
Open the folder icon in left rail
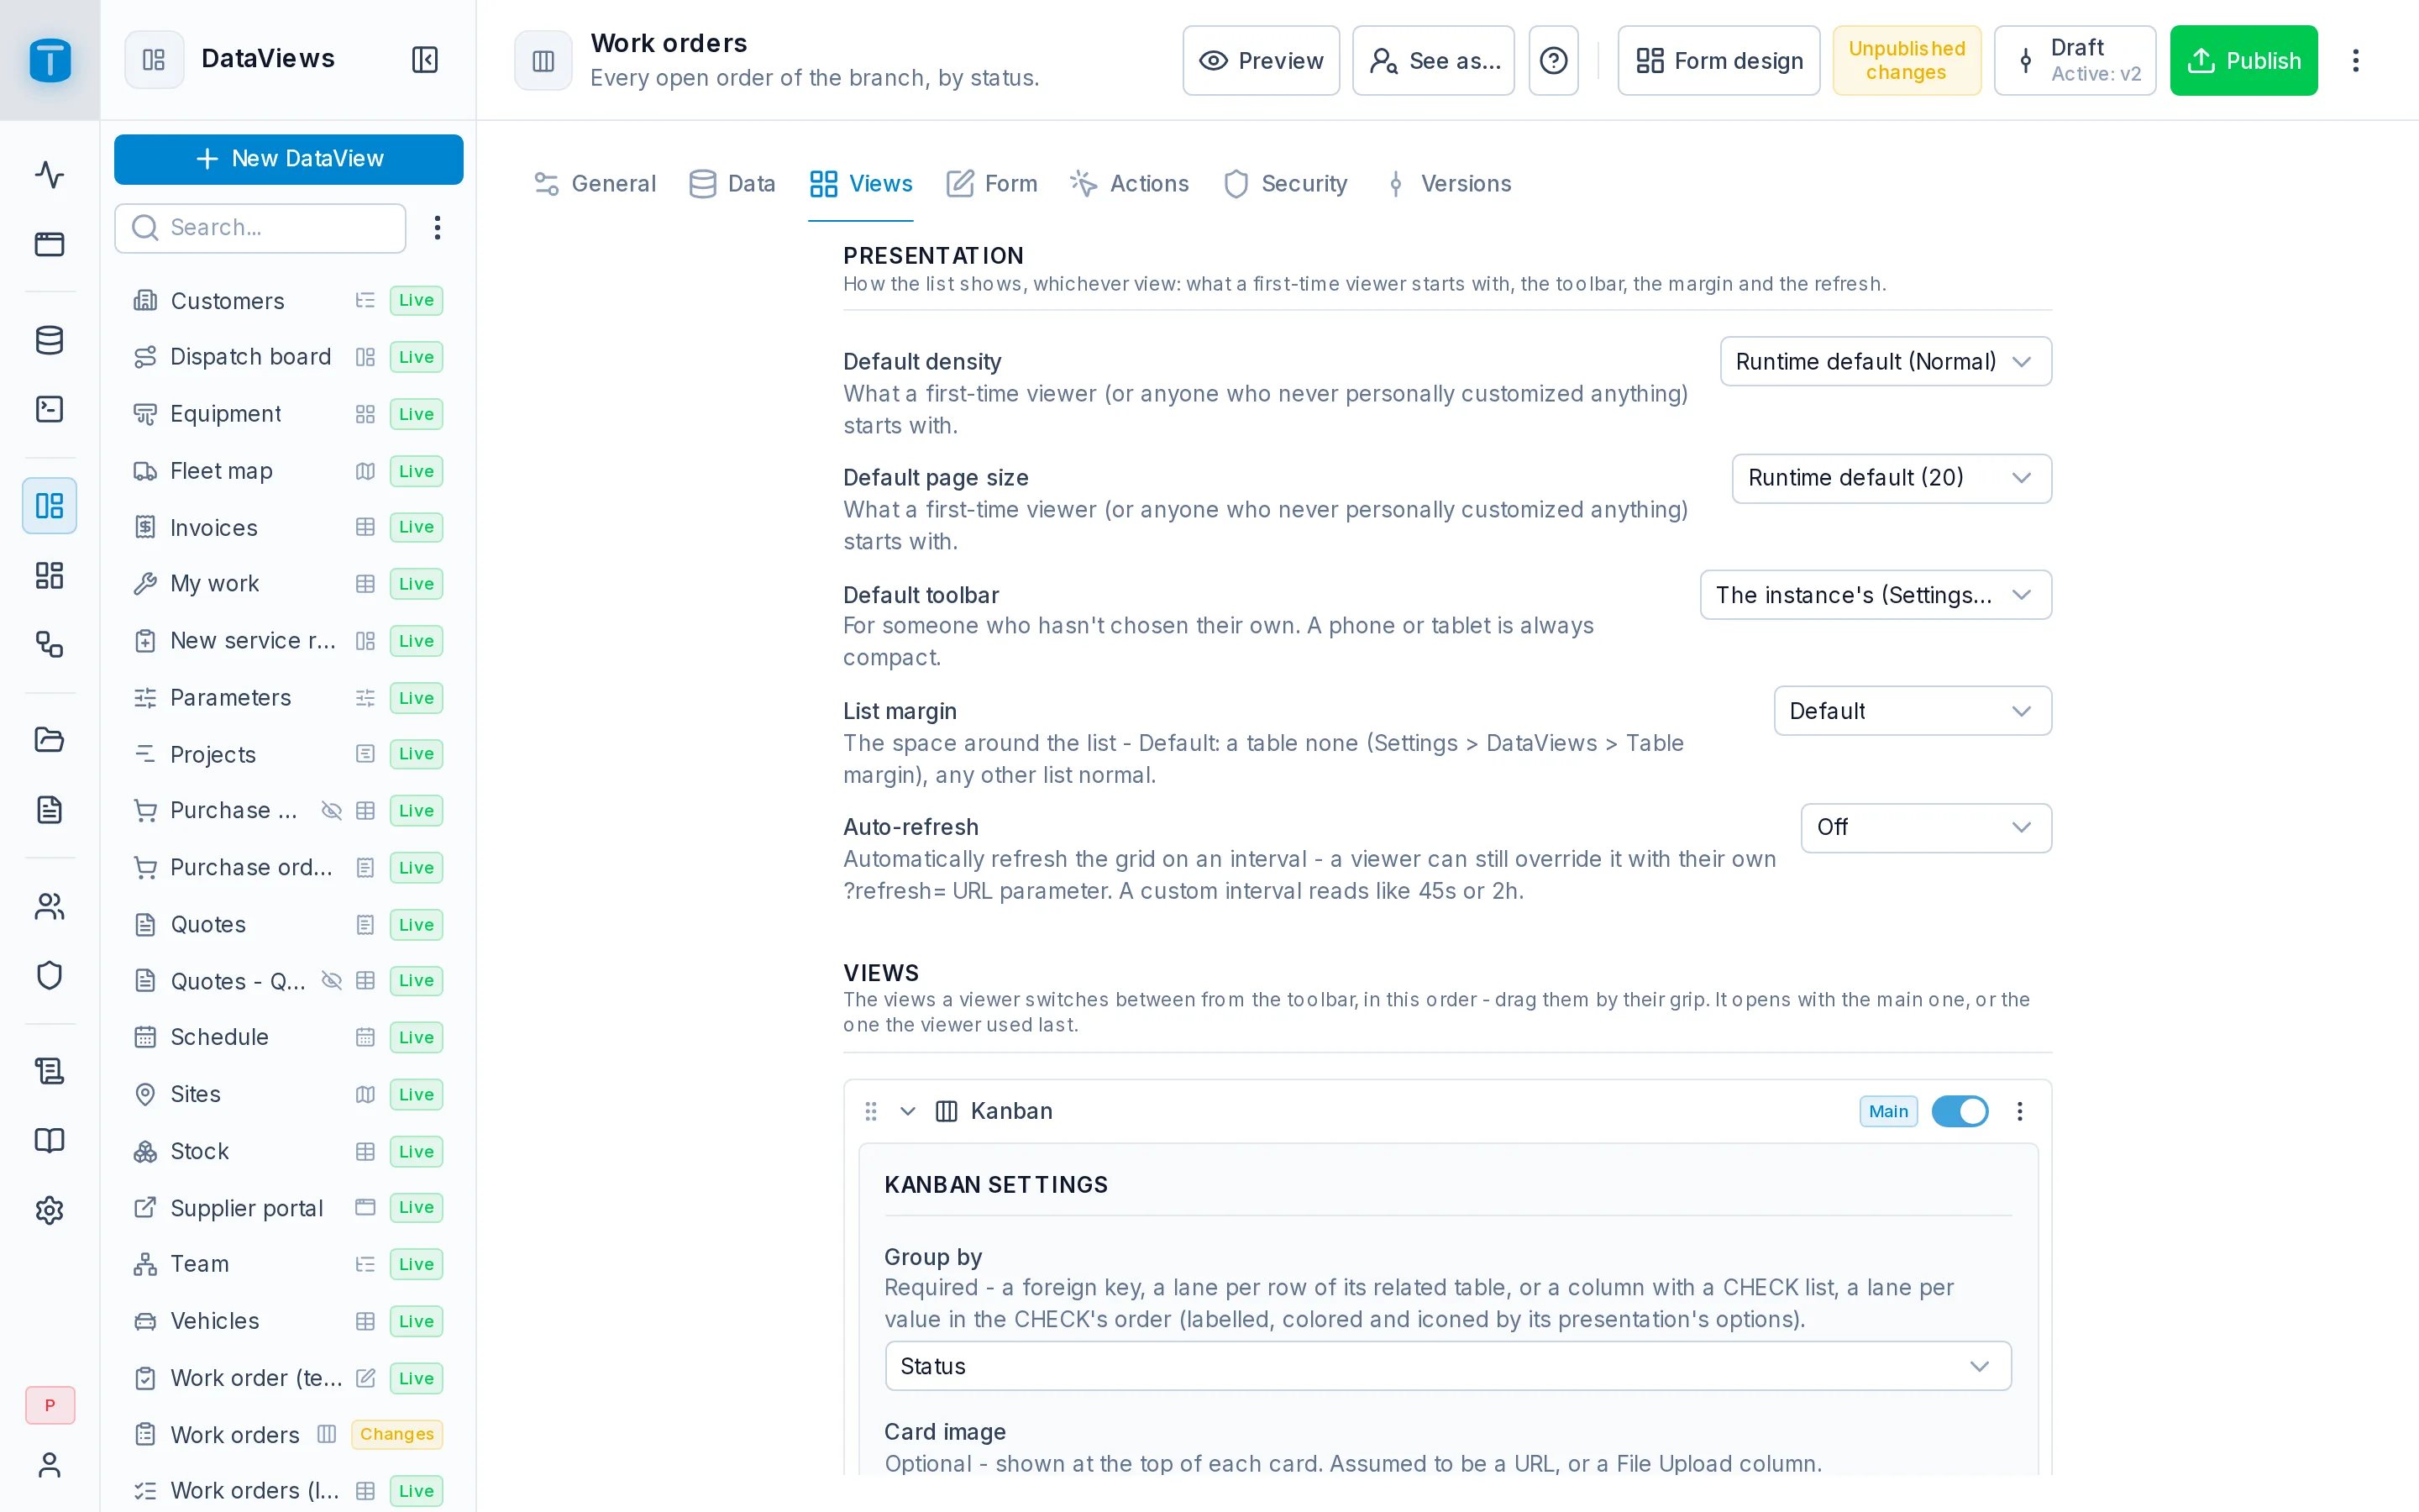point(50,740)
